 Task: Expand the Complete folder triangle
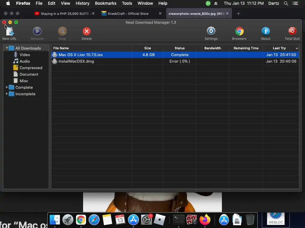tap(7, 87)
